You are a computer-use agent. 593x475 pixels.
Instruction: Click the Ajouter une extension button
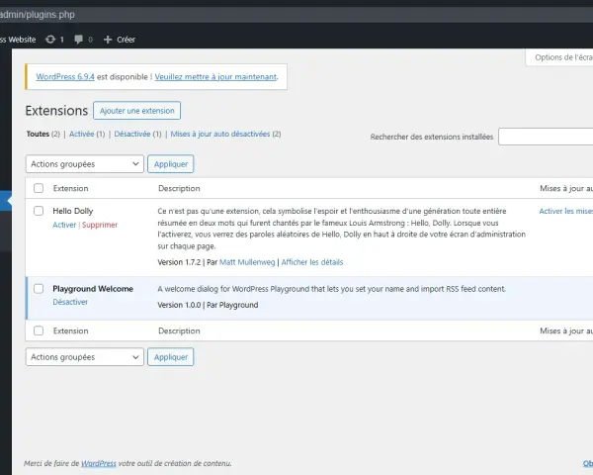pos(137,111)
